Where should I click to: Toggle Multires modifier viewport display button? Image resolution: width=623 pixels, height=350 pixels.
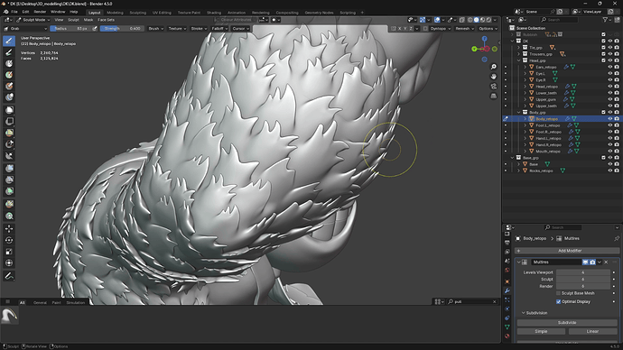(x=585, y=262)
